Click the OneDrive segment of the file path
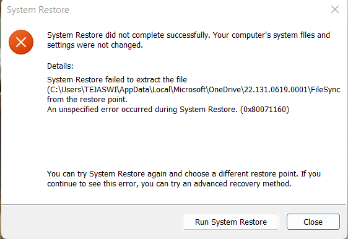The height and width of the screenshot is (239, 348). (225, 90)
